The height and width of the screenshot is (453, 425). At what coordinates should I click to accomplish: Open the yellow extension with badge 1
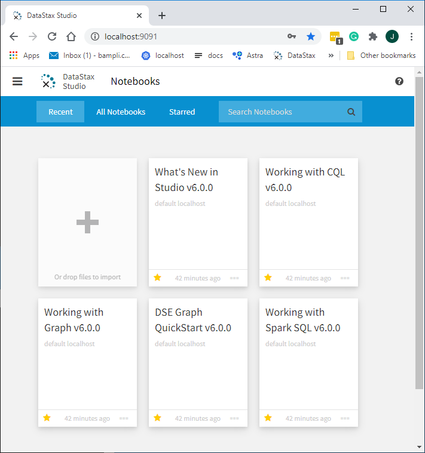[x=335, y=37]
